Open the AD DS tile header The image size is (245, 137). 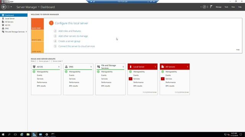point(46,67)
